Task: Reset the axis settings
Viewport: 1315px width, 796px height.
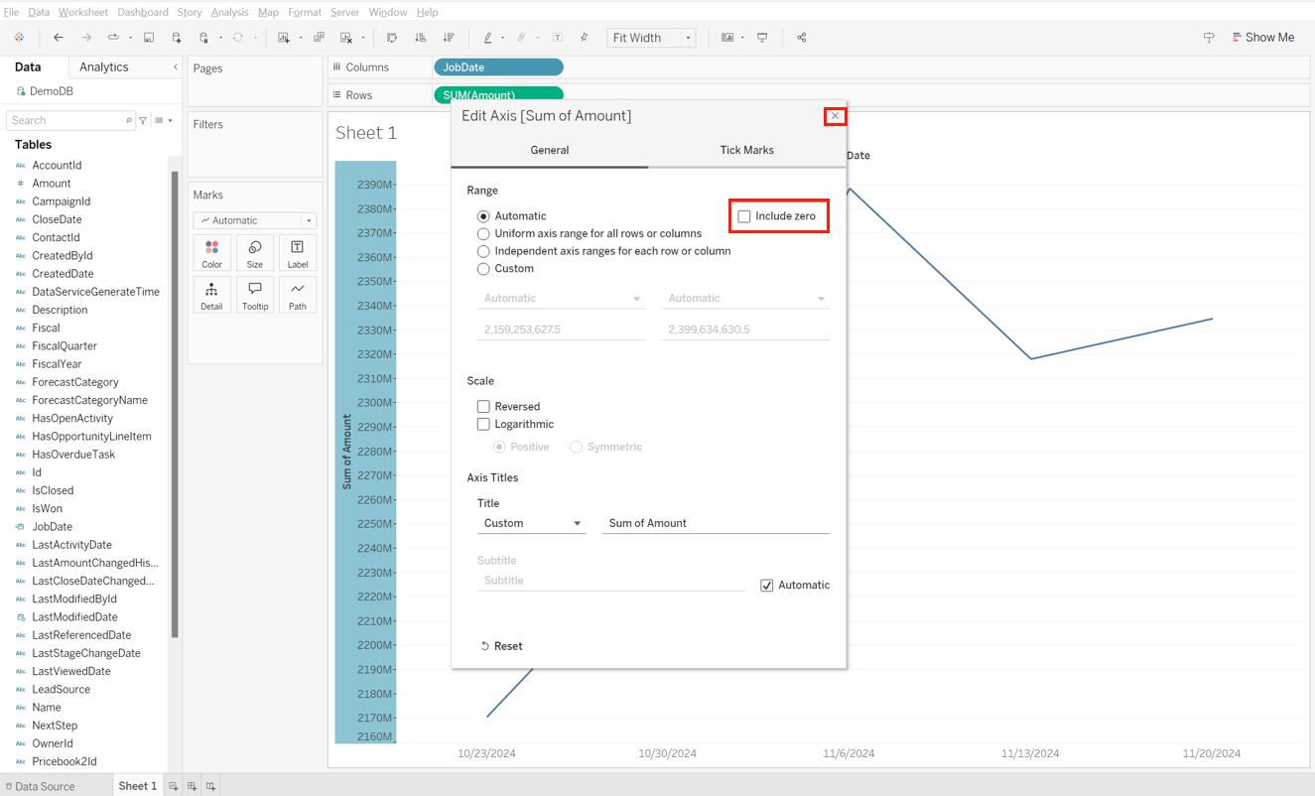Action: [x=501, y=646]
